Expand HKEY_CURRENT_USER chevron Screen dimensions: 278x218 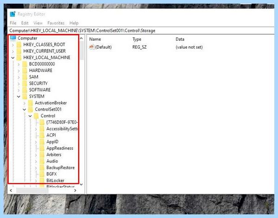(13, 51)
